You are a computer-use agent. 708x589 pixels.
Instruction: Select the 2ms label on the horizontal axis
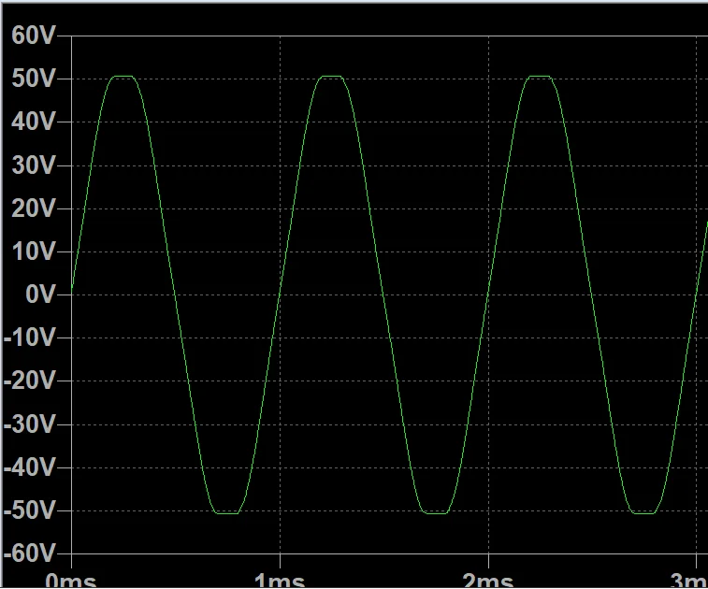pyautogui.click(x=489, y=580)
